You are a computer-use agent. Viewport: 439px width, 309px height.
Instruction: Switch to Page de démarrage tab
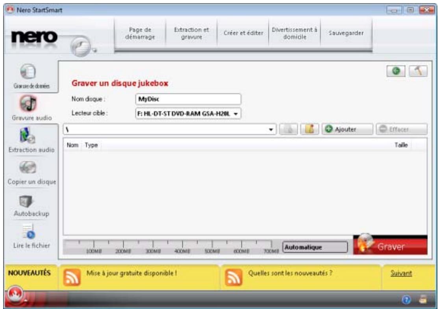pos(140,33)
